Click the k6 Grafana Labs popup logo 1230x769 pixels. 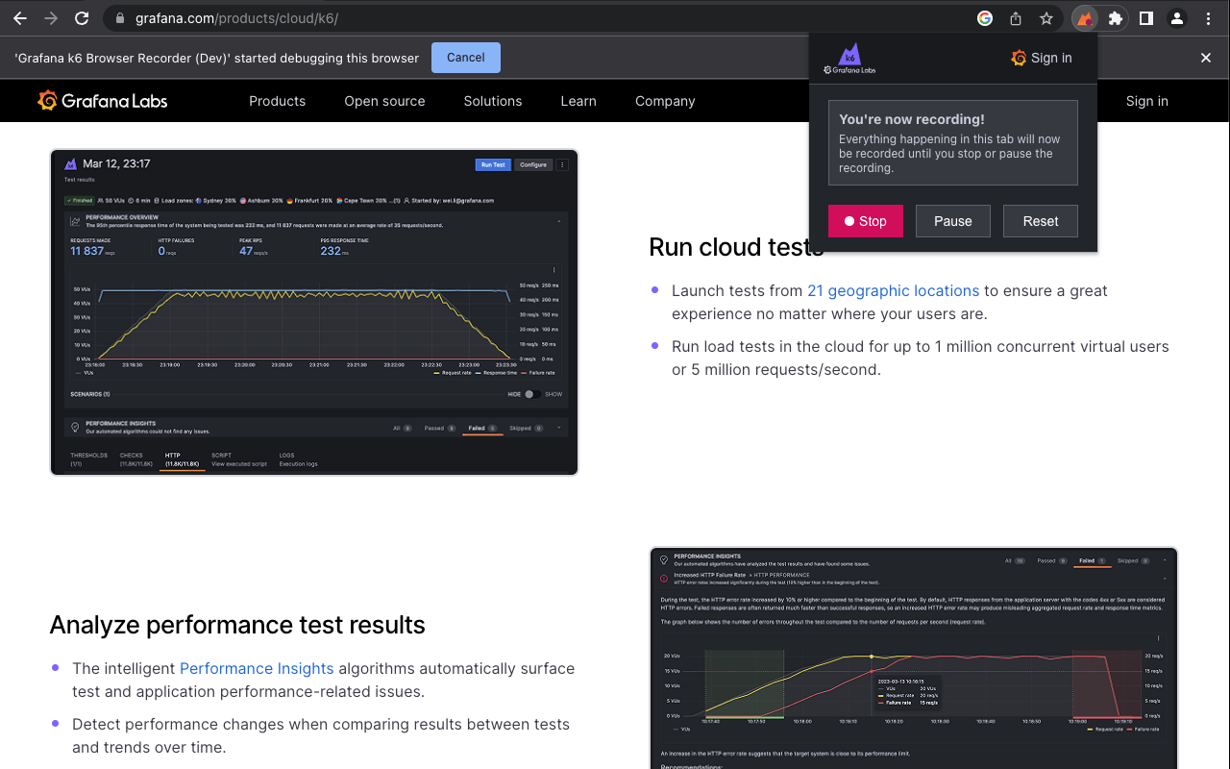point(849,58)
